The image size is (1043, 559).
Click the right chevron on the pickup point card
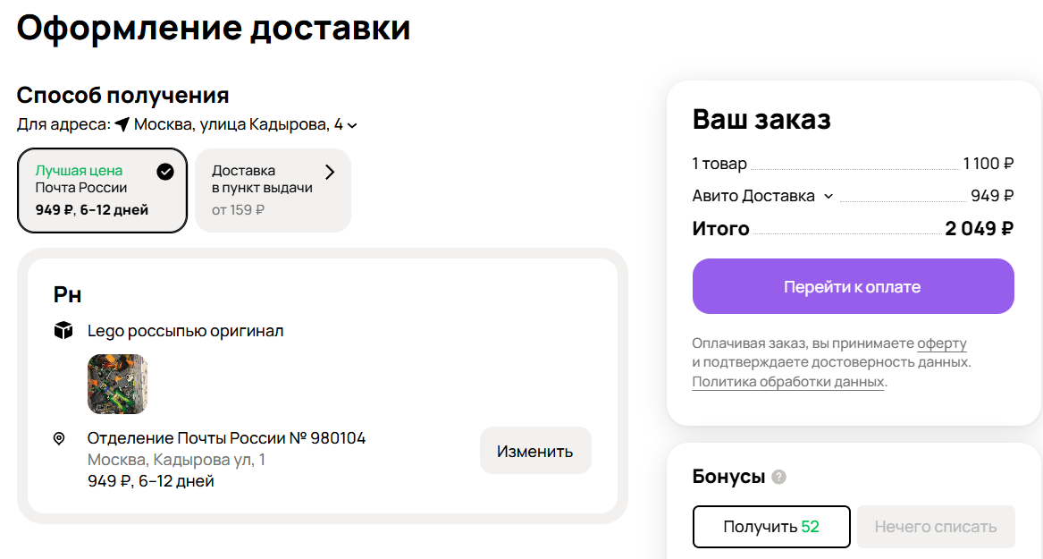point(330,172)
